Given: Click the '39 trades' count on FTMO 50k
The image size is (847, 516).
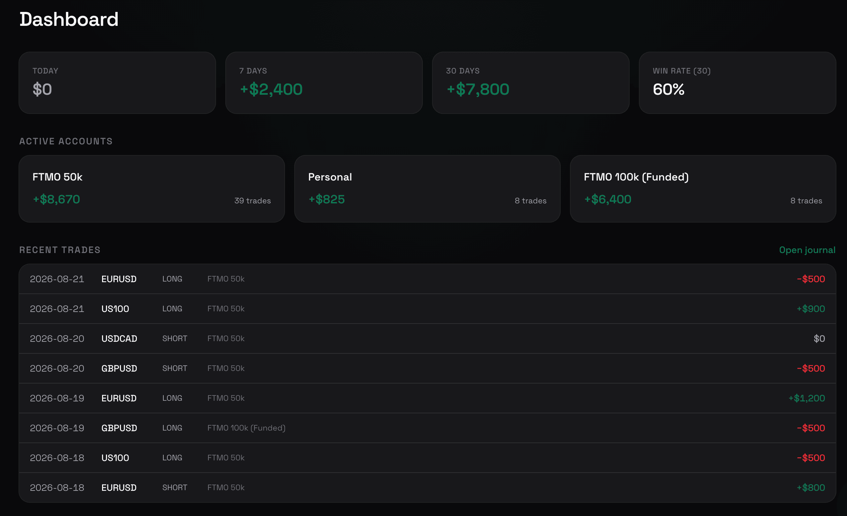Looking at the screenshot, I should 252,201.
